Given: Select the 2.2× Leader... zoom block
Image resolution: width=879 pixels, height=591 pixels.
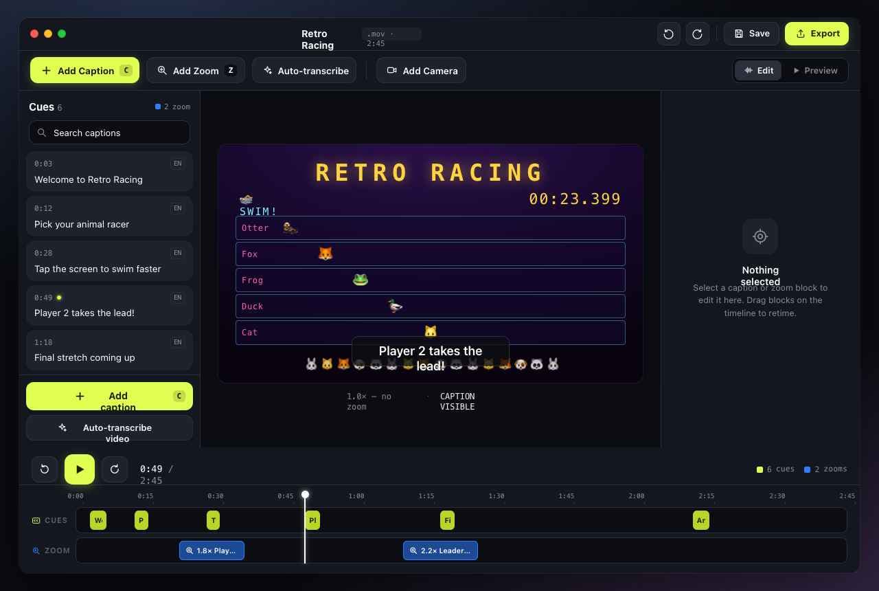Looking at the screenshot, I should pyautogui.click(x=440, y=550).
